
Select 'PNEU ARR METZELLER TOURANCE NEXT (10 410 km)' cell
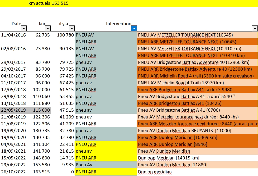[x=197, y=55]
